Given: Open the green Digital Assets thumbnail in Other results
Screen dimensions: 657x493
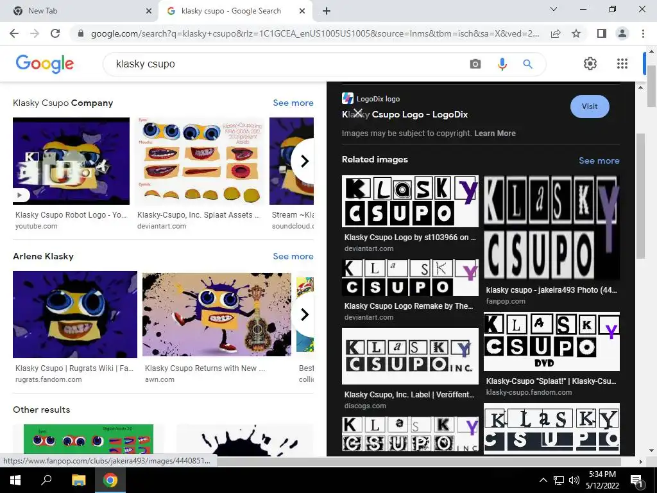Looking at the screenshot, I should [89, 439].
